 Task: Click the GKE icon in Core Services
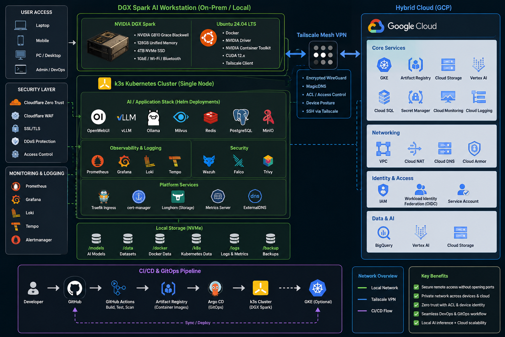tap(384, 65)
